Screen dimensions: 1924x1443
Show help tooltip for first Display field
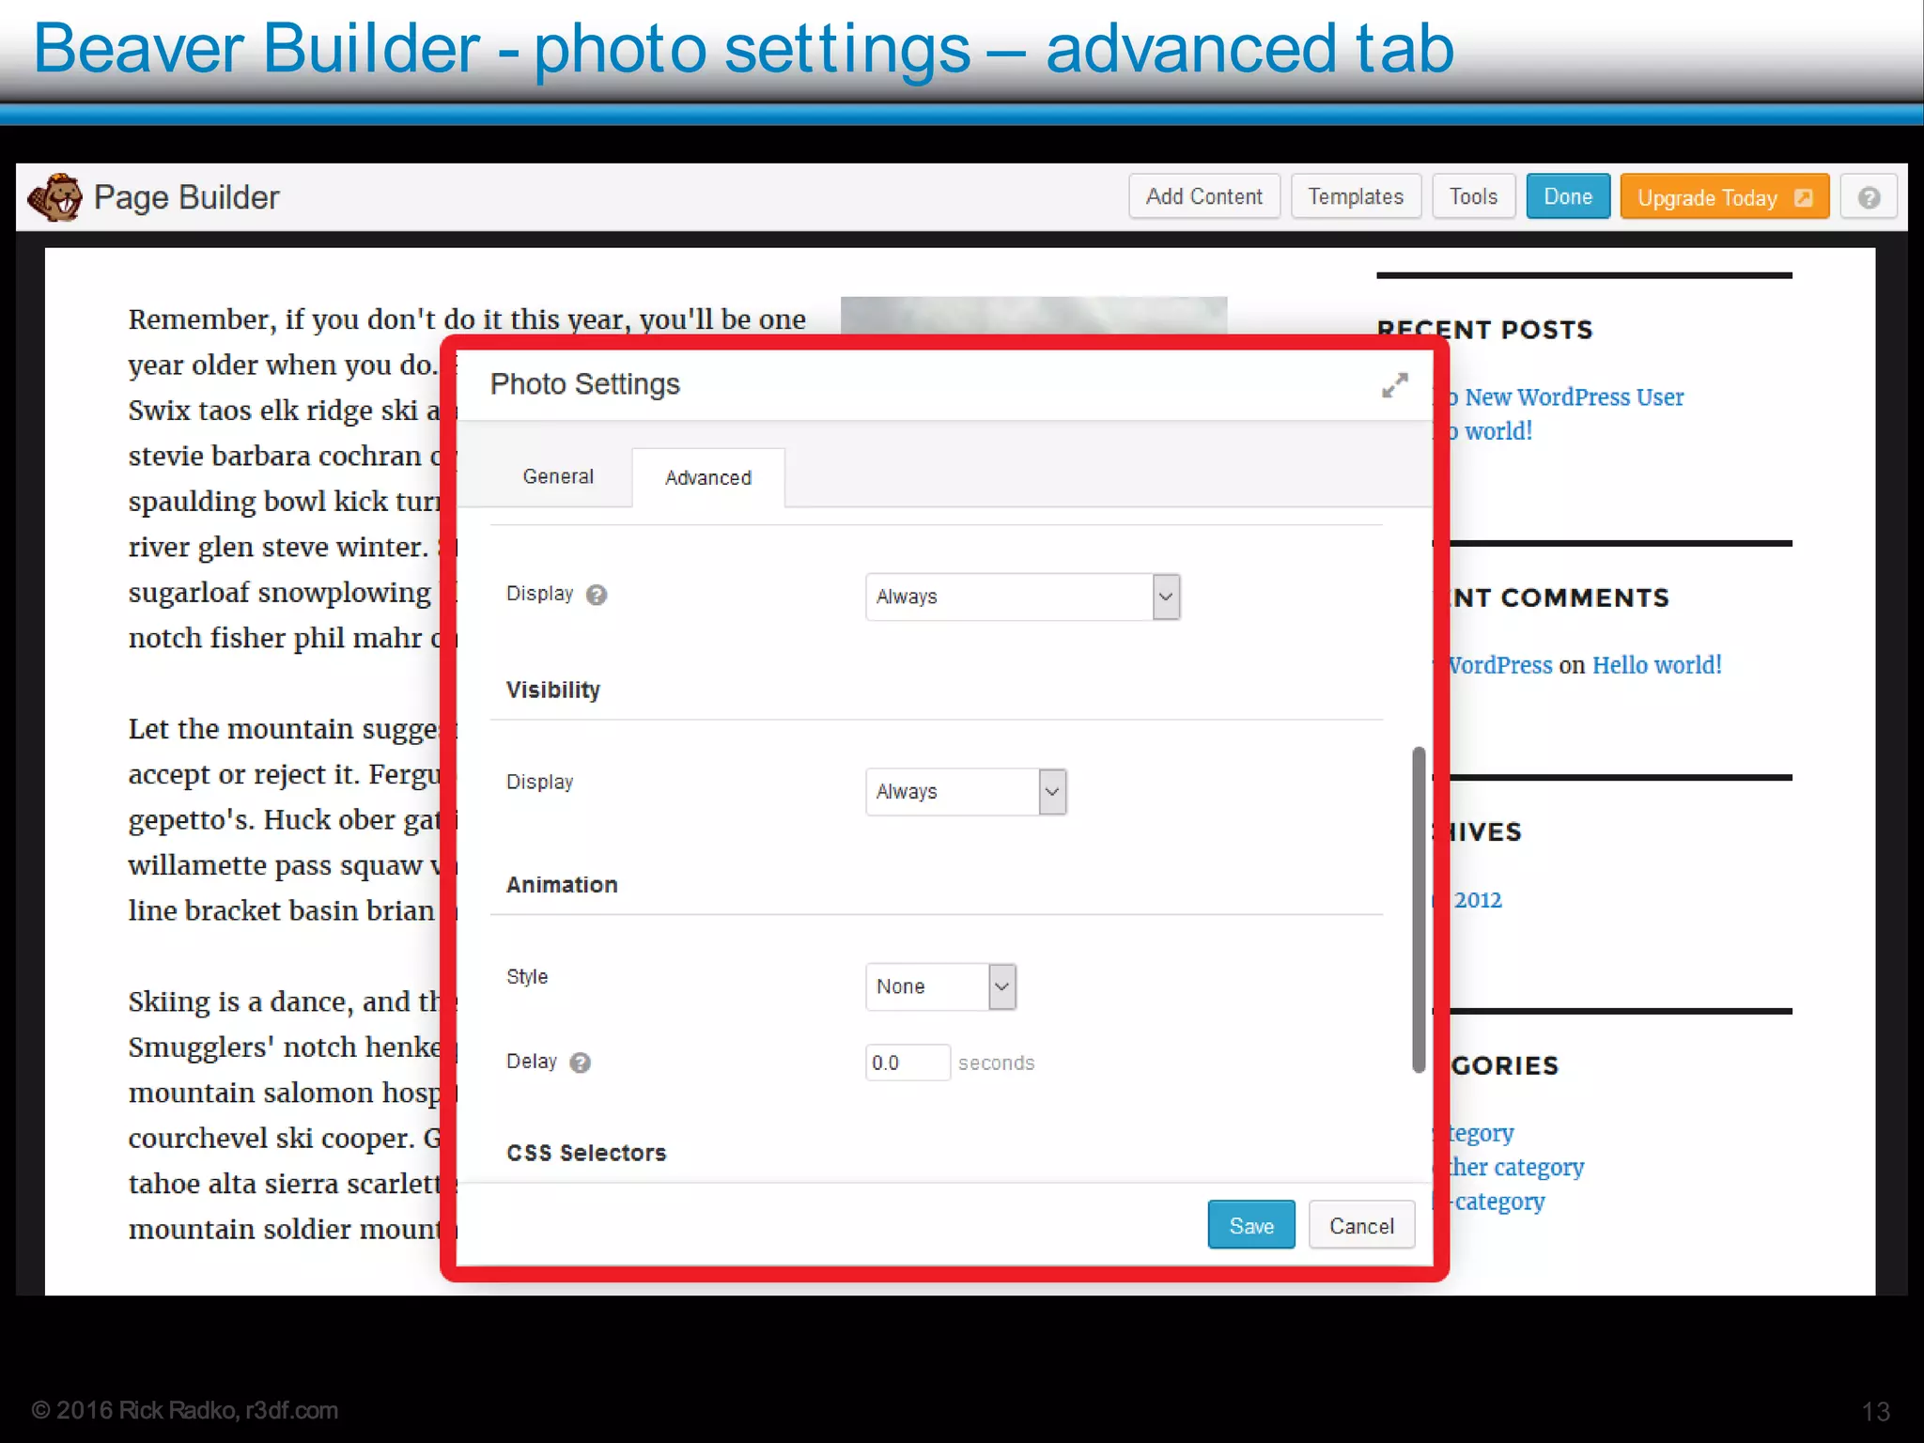597,595
